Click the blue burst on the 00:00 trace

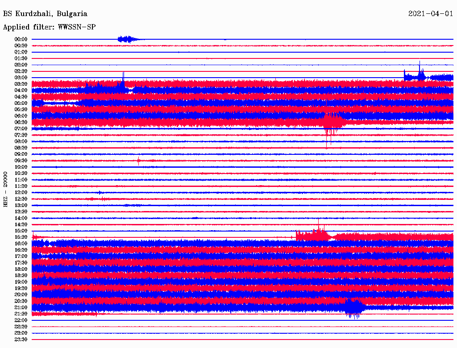point(127,39)
